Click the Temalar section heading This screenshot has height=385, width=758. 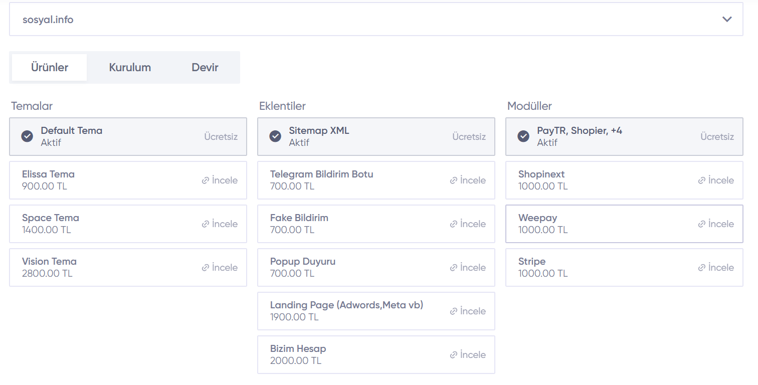click(32, 106)
